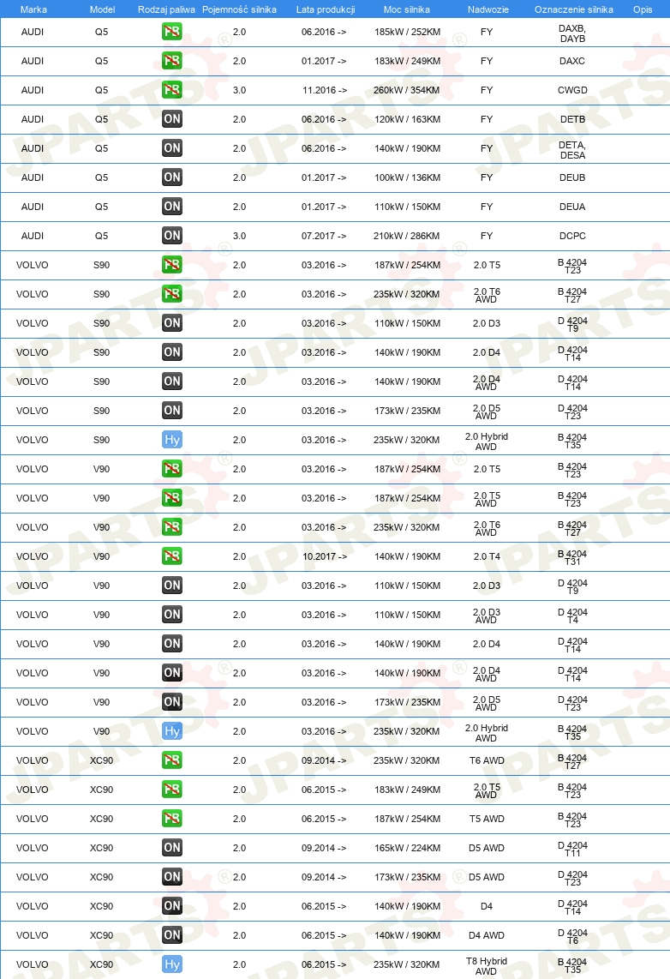
Task: Click the petrol icon in the XC90 T5 AWD 187kW row
Action: (x=172, y=819)
